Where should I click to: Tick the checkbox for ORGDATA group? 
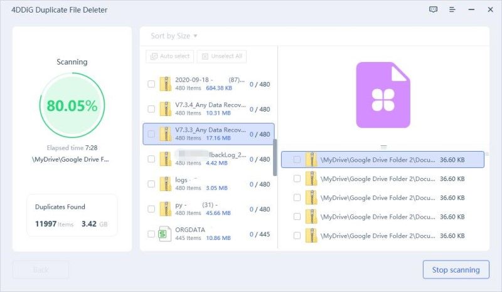click(151, 234)
